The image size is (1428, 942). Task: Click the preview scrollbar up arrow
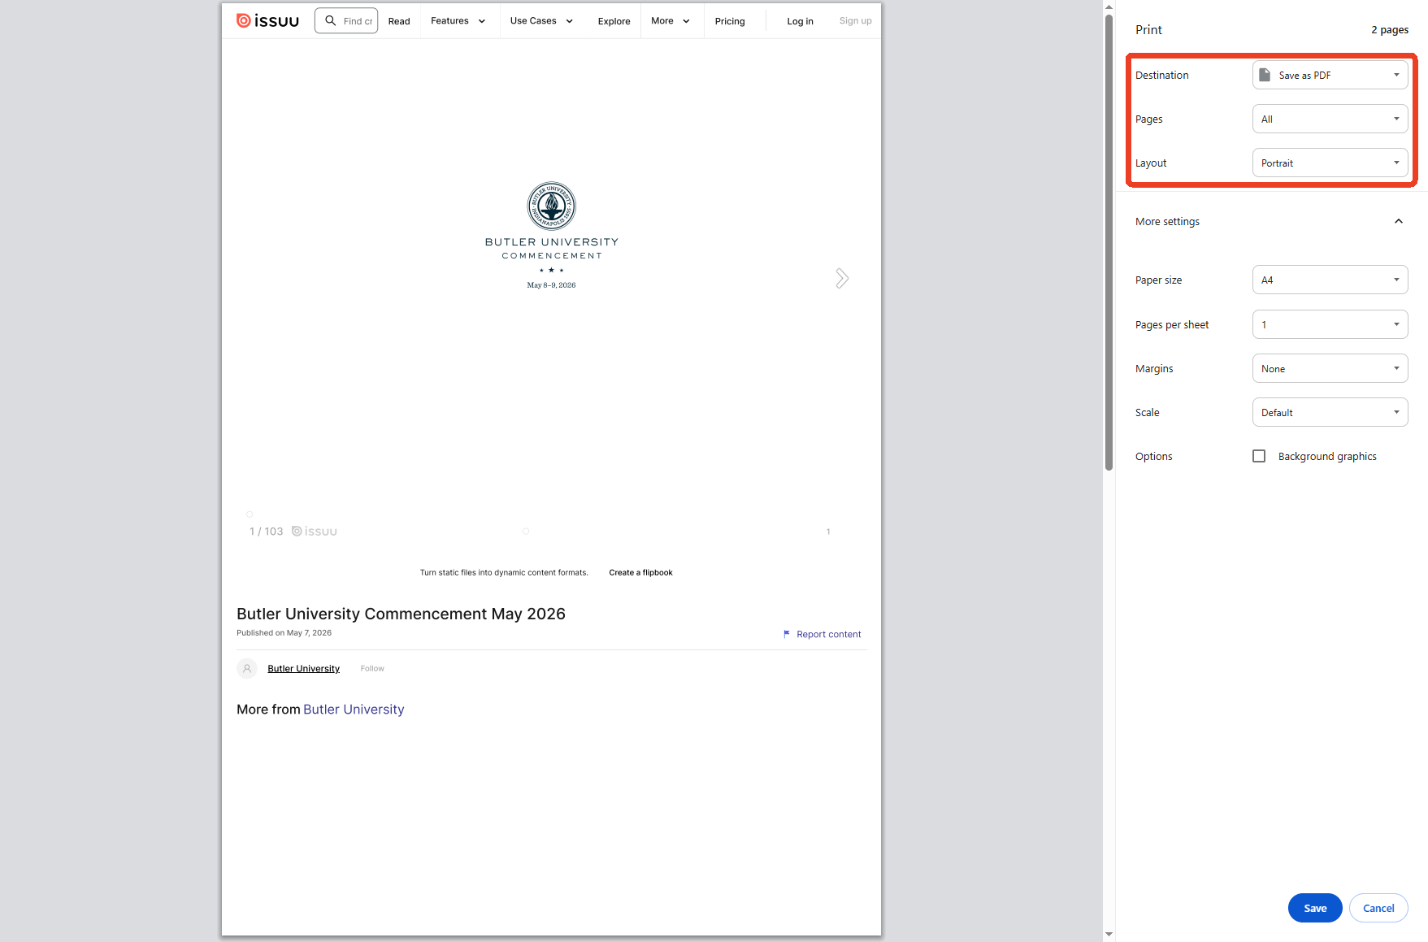tap(1109, 7)
